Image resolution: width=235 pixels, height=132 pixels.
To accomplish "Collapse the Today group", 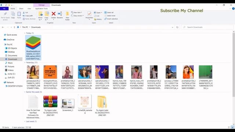I will click(25, 33).
